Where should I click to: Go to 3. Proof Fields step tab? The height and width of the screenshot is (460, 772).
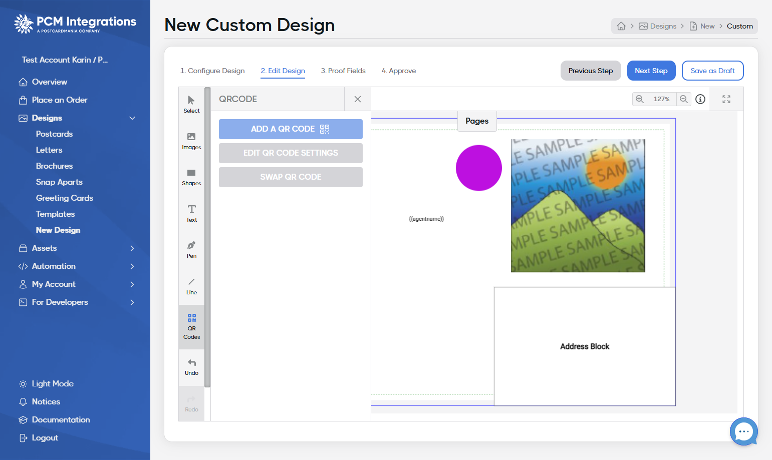tap(343, 71)
